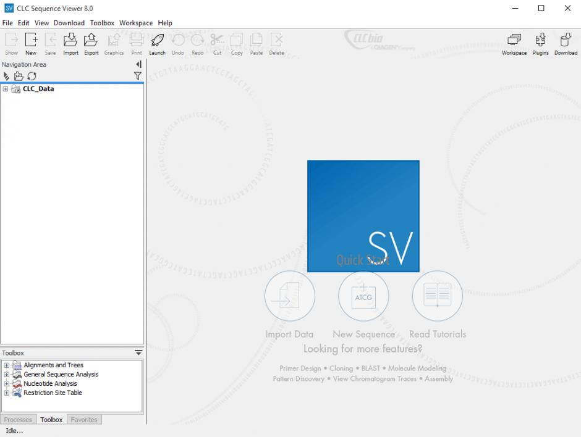Click the add folder location icon

tap(19, 76)
